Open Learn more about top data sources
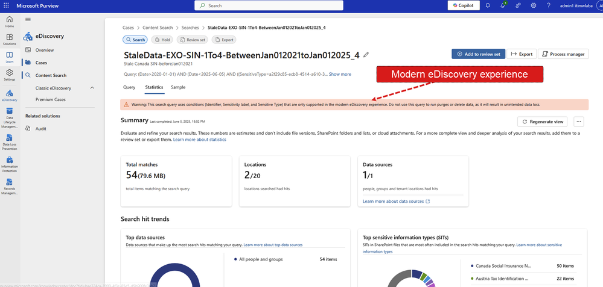 pos(273,245)
